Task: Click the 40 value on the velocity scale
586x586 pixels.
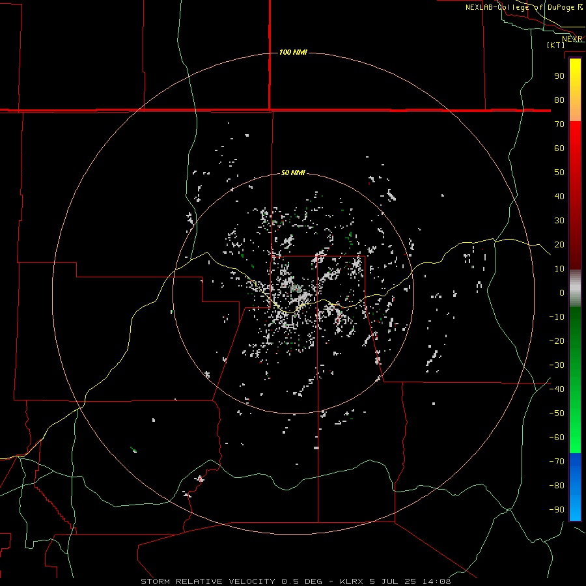Action: (559, 197)
